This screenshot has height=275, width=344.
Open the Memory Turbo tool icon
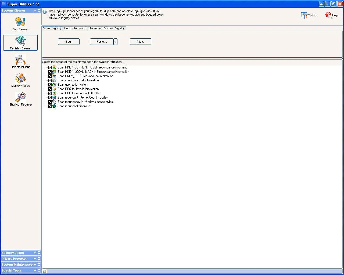[20, 78]
